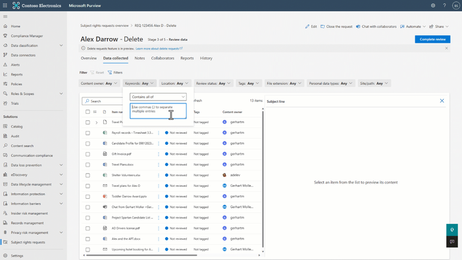The width and height of the screenshot is (462, 260).
Task: Click the Complete review button
Action: (432, 39)
